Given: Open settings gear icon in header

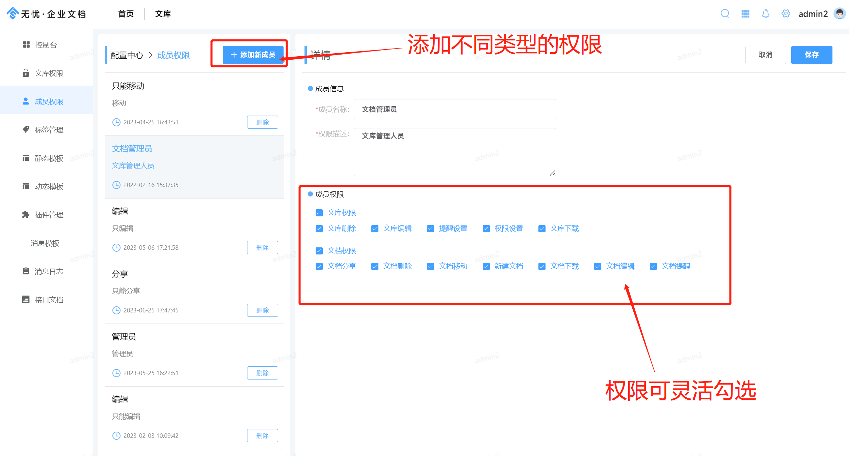Looking at the screenshot, I should tap(786, 14).
